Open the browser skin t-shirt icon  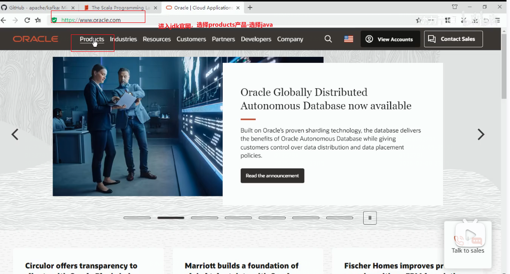coord(455,7)
